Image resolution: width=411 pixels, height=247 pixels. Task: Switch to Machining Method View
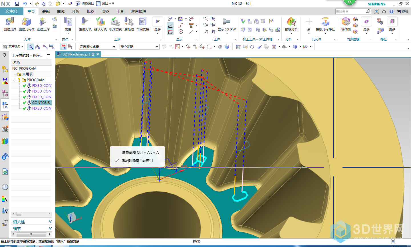pos(51,47)
